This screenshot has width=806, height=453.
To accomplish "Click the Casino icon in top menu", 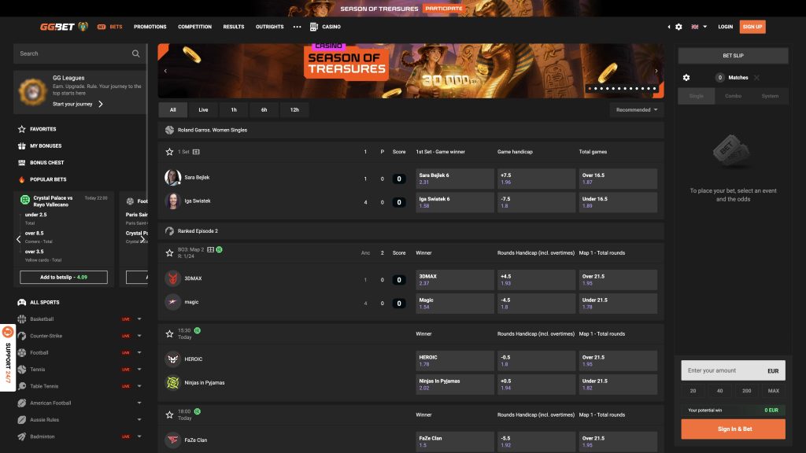I will [313, 27].
